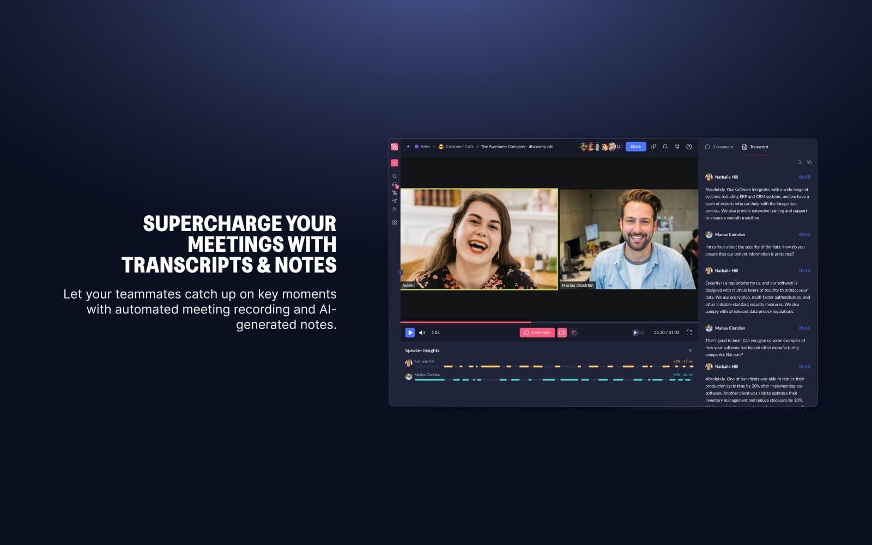
Task: Click the pink video clip record icon
Action: click(562, 332)
